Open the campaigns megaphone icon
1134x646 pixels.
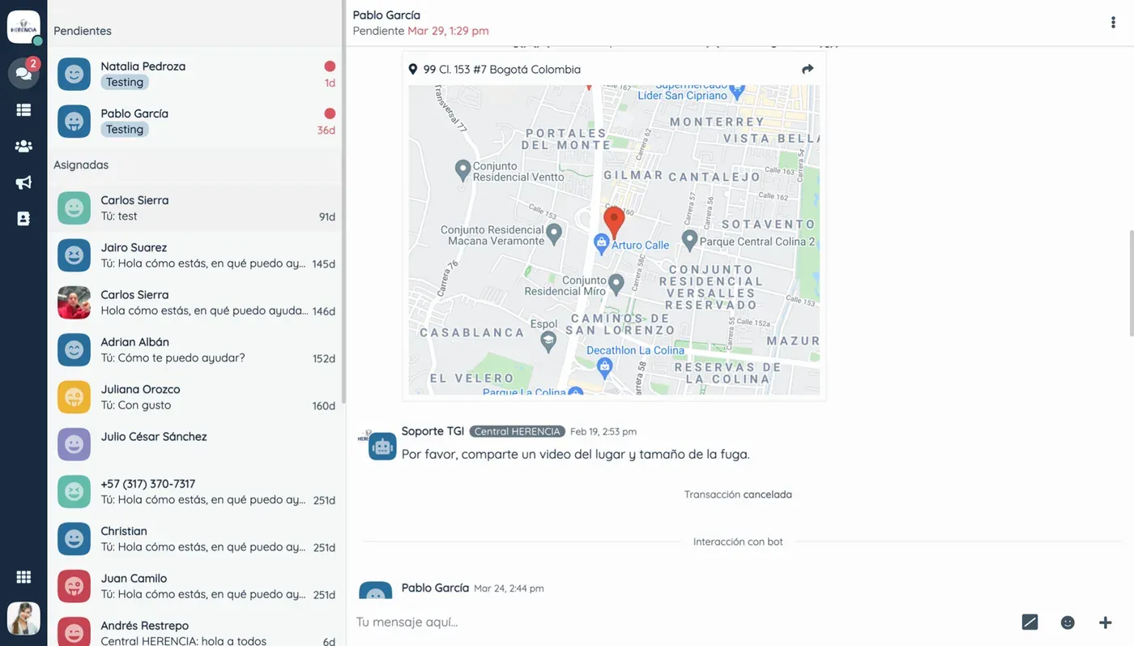coord(23,182)
